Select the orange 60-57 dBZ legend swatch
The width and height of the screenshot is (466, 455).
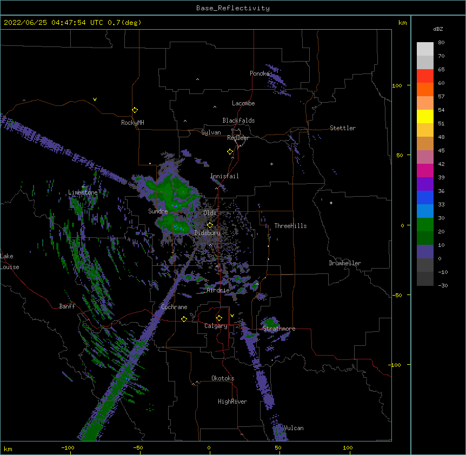(x=425, y=89)
